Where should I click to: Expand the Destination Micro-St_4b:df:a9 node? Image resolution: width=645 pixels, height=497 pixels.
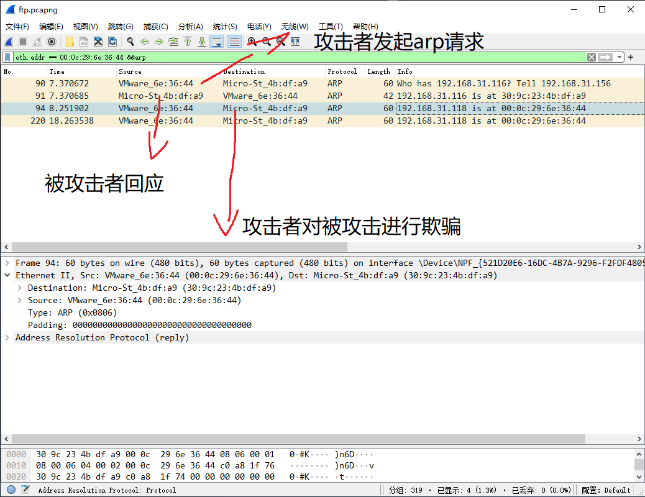tap(19, 288)
